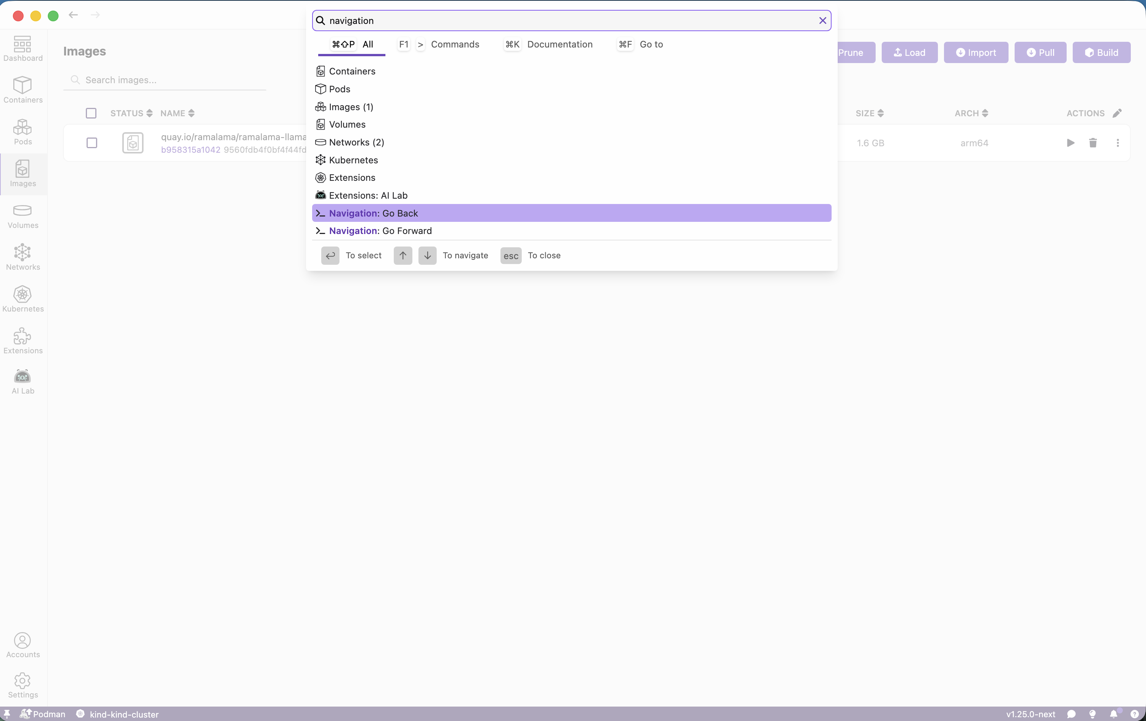Select Navigation: Go Forward command
The width and height of the screenshot is (1146, 721).
pyautogui.click(x=380, y=231)
